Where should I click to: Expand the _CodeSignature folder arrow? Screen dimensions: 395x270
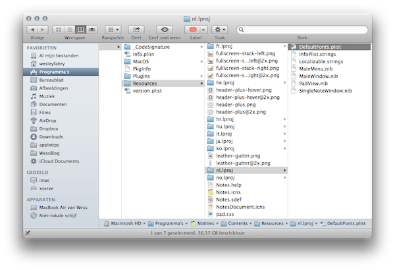pos(202,47)
